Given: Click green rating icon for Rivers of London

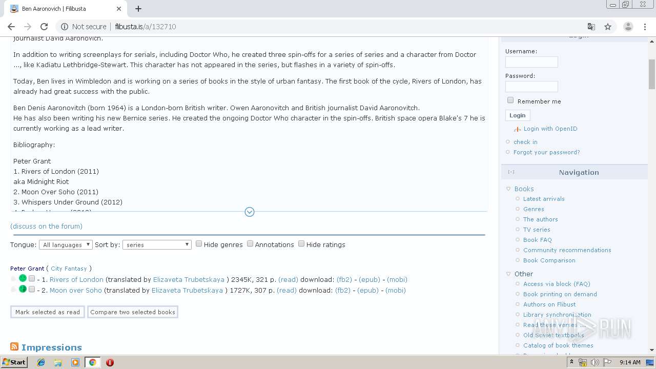Looking at the screenshot, I should (23, 278).
